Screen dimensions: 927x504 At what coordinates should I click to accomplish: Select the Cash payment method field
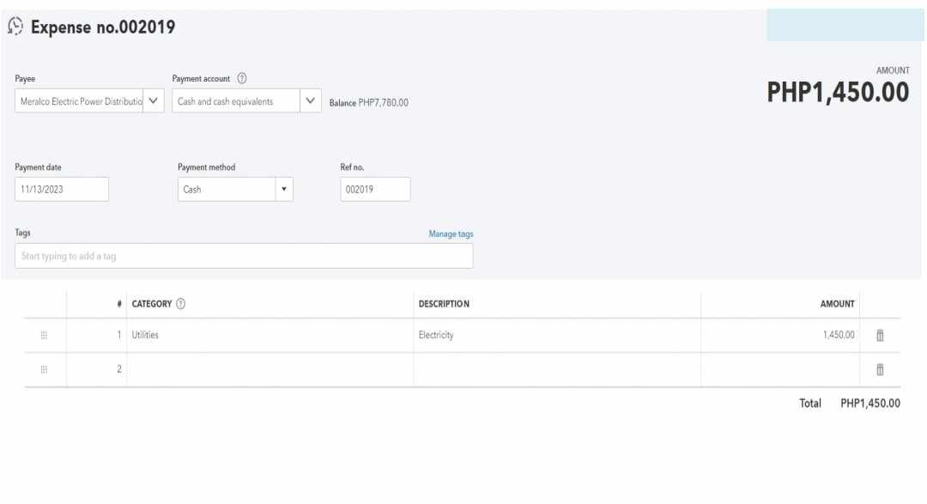[x=227, y=189]
